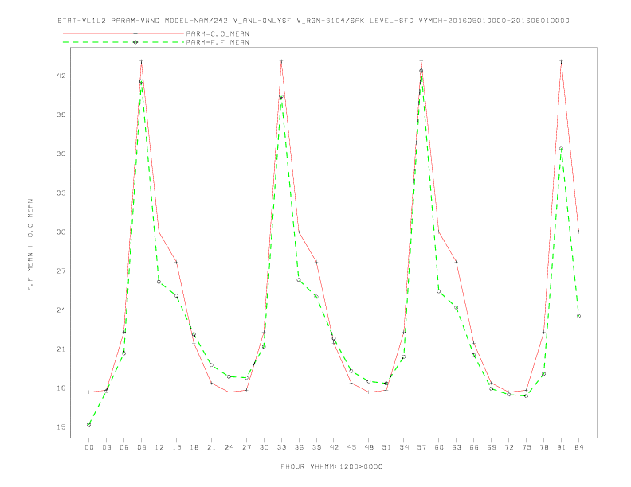Click the y-axis tick label 18
The width and height of the screenshot is (631, 487).
pyautogui.click(x=61, y=388)
